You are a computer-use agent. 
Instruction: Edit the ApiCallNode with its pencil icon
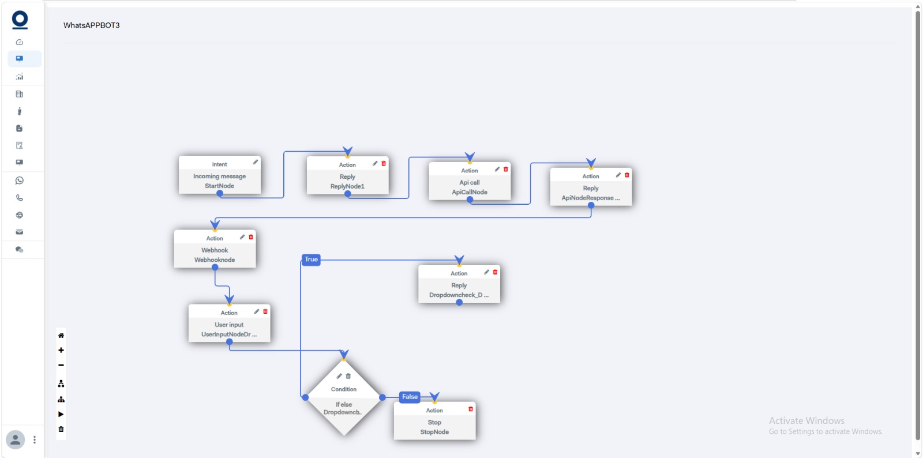(x=497, y=169)
